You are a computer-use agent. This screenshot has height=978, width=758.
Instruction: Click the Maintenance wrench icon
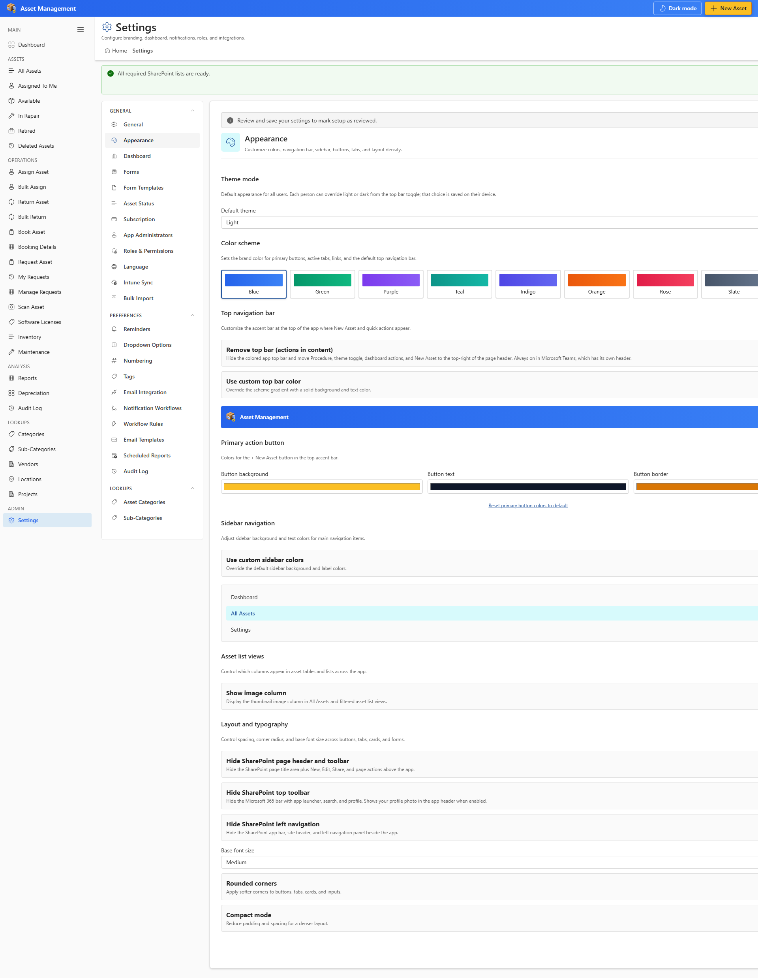click(x=11, y=352)
